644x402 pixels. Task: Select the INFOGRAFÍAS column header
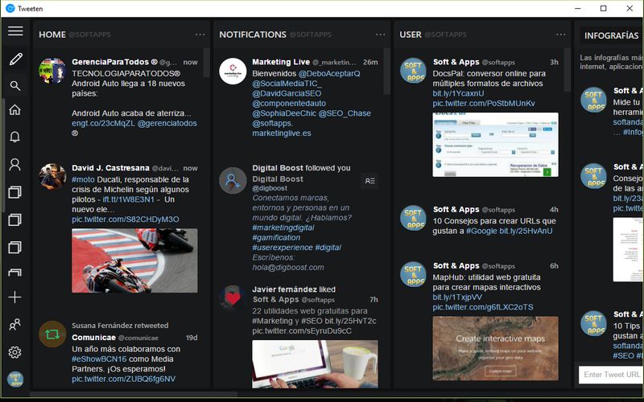point(611,35)
